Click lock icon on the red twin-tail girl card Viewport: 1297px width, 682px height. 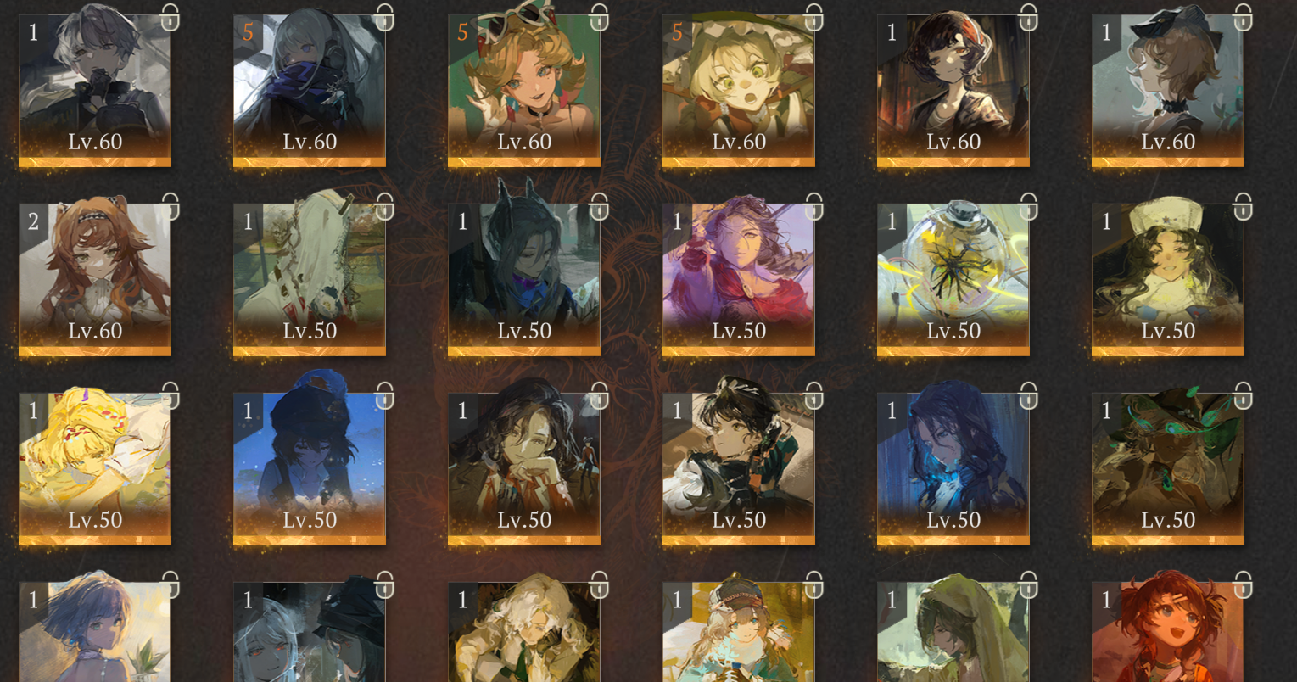[x=1243, y=584]
